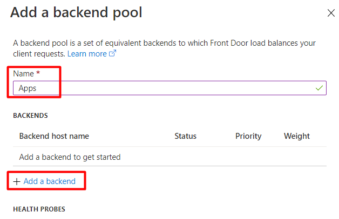Select the Weight column header
This screenshot has width=339, height=219.
297,136
